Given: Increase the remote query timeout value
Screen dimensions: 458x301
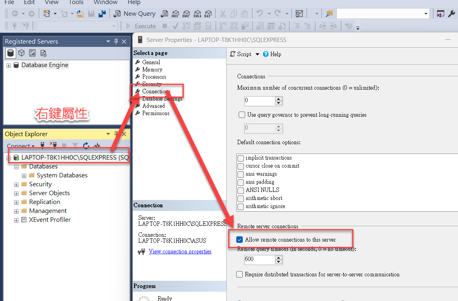Looking at the screenshot, I should coord(278,257).
